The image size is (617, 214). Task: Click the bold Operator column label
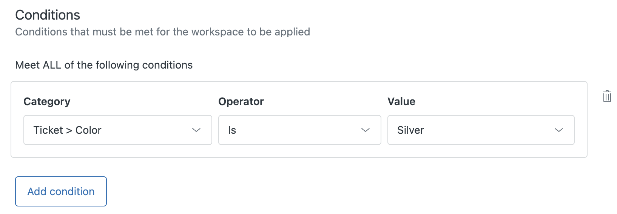[241, 101]
